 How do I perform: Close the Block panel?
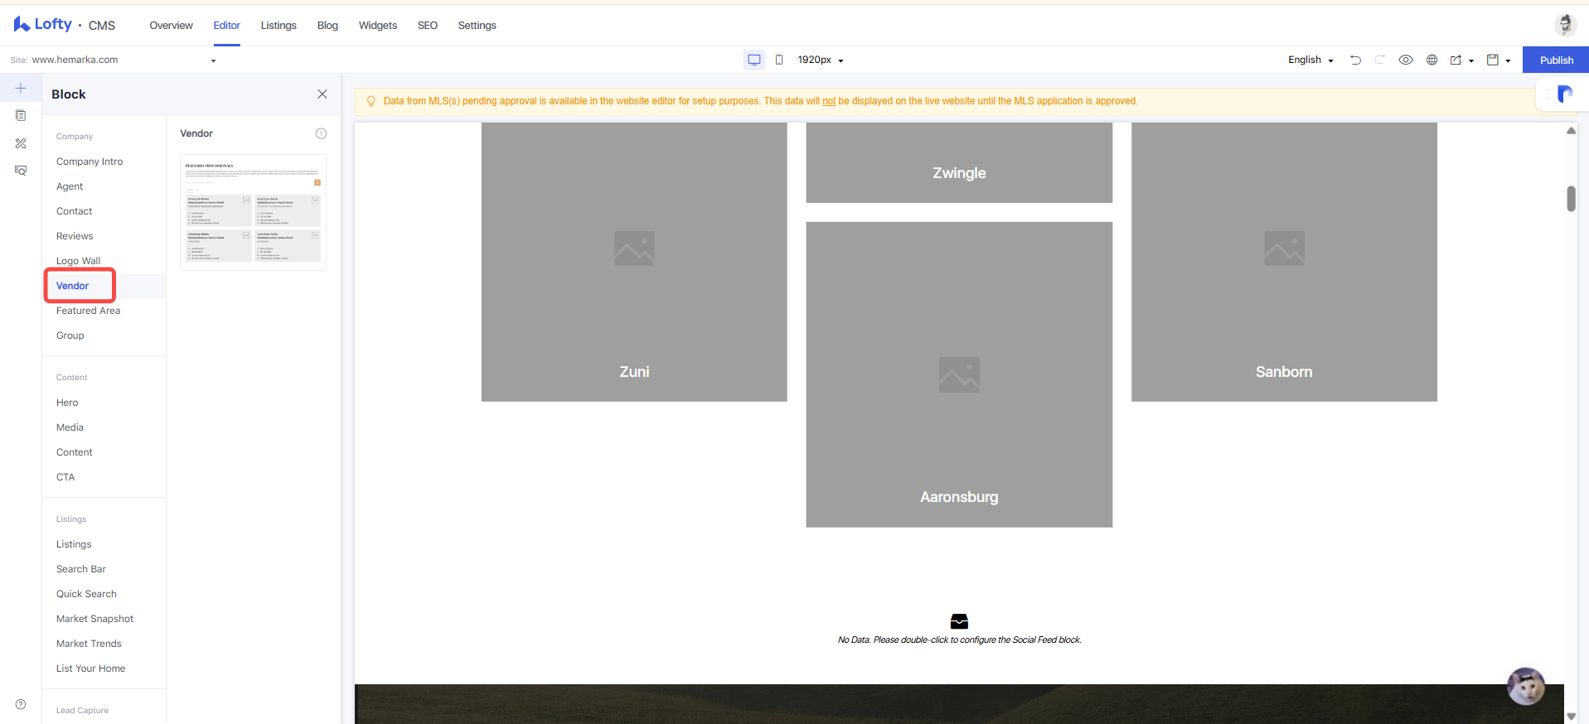click(322, 94)
